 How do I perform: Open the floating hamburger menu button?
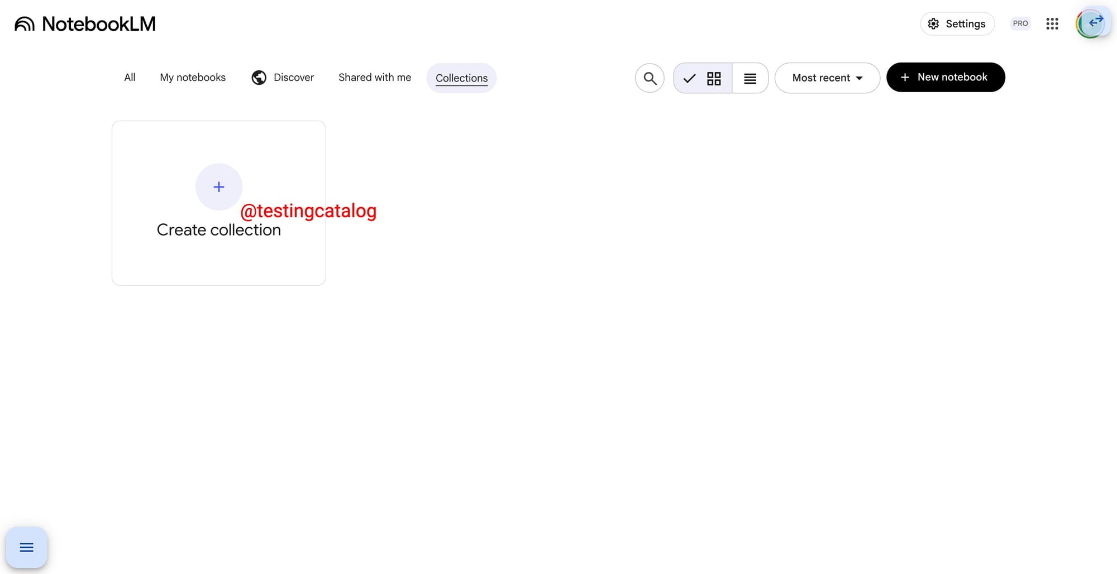tap(26, 547)
